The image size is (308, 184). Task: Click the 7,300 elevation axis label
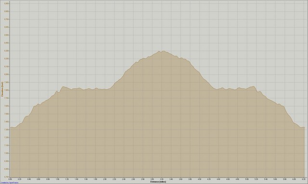coord(6,130)
